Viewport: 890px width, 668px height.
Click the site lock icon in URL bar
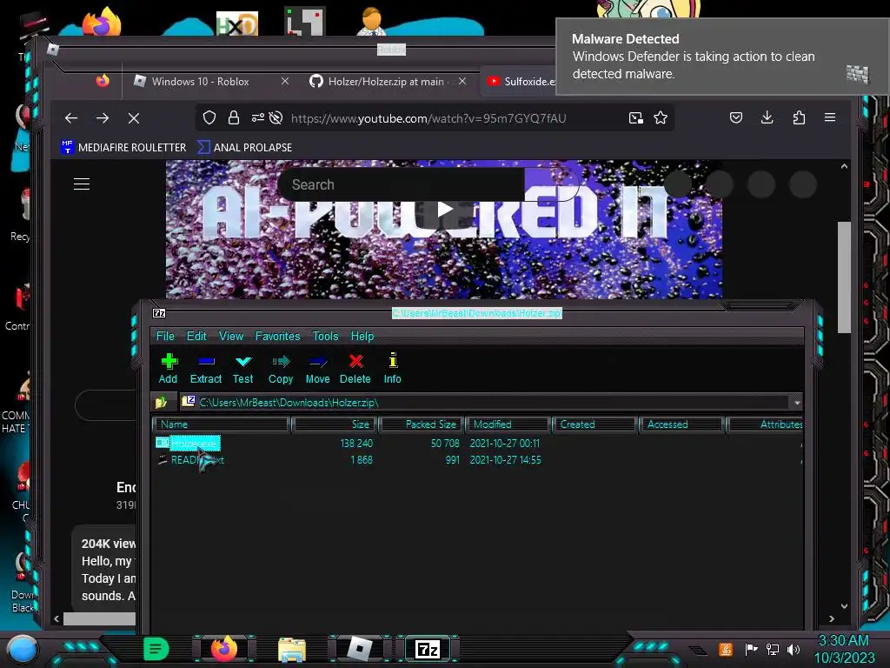click(x=233, y=117)
